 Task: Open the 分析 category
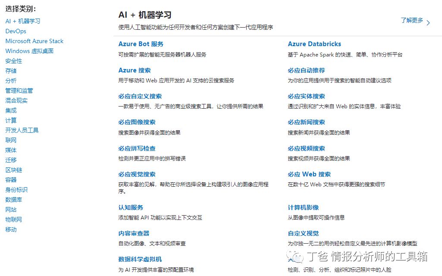[11, 81]
